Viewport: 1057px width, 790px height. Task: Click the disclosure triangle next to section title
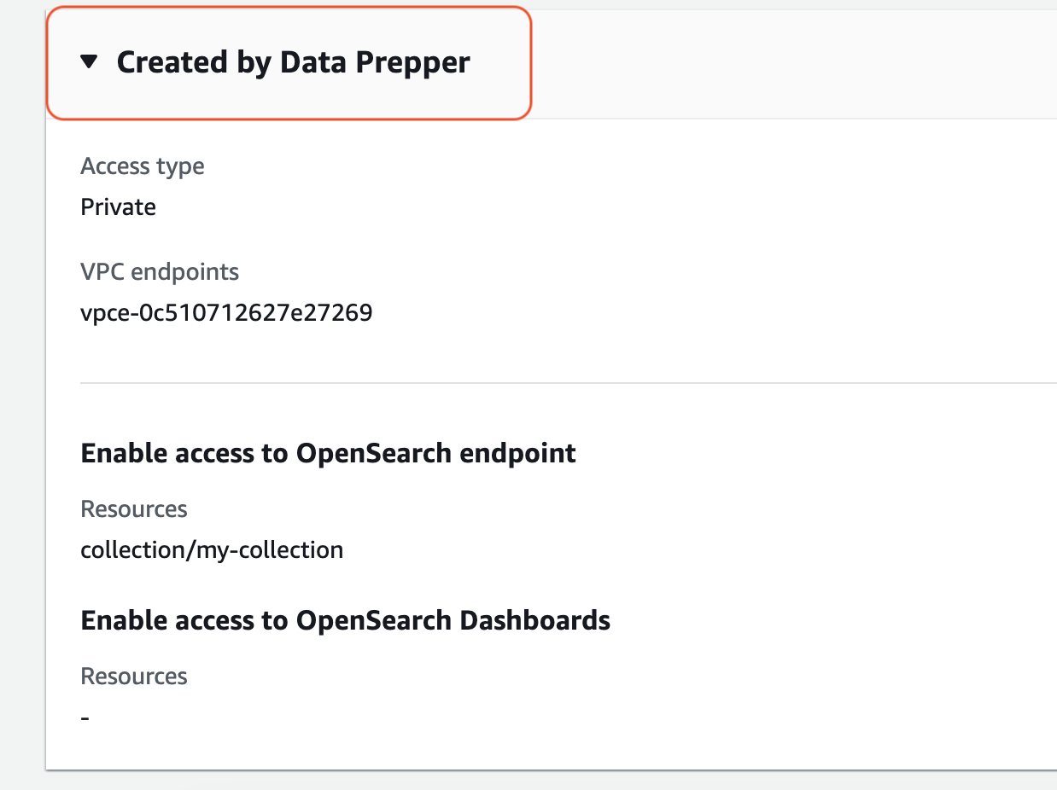pos(90,61)
